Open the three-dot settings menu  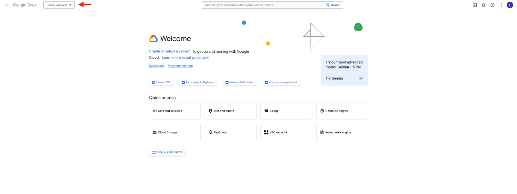(x=501, y=5)
